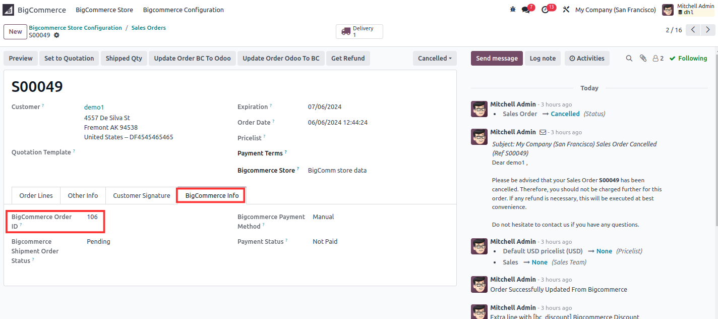Image resolution: width=718 pixels, height=319 pixels.
Task: Click the Delivery truck stat button
Action: (360, 31)
